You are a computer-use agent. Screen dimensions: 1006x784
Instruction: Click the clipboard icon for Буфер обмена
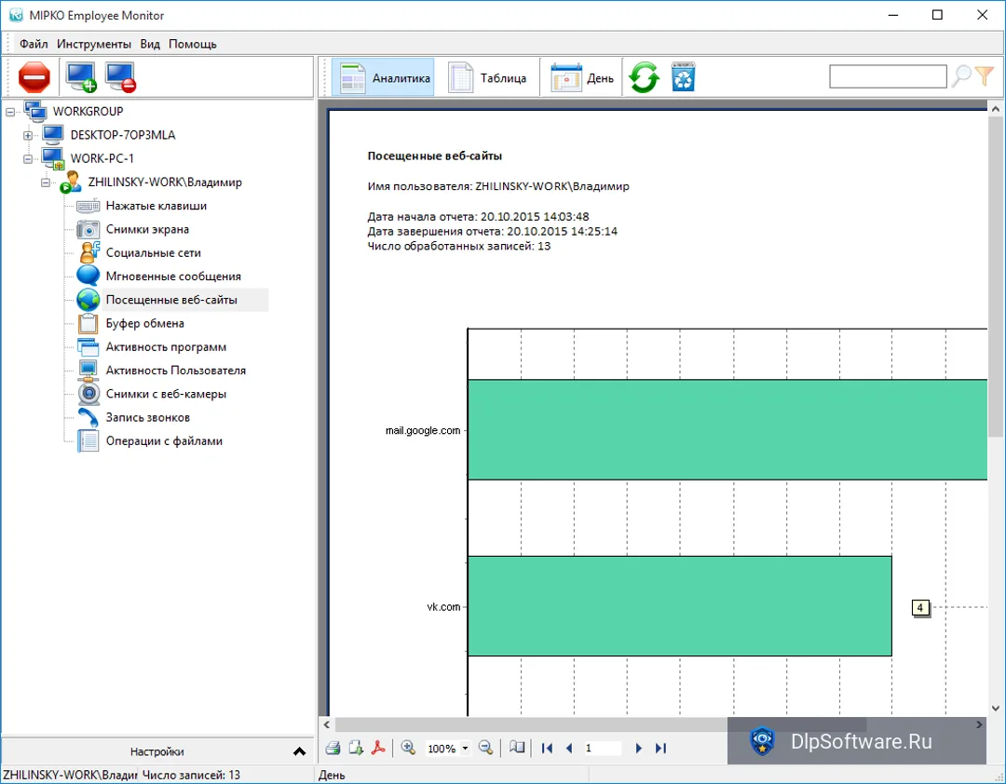(88, 323)
